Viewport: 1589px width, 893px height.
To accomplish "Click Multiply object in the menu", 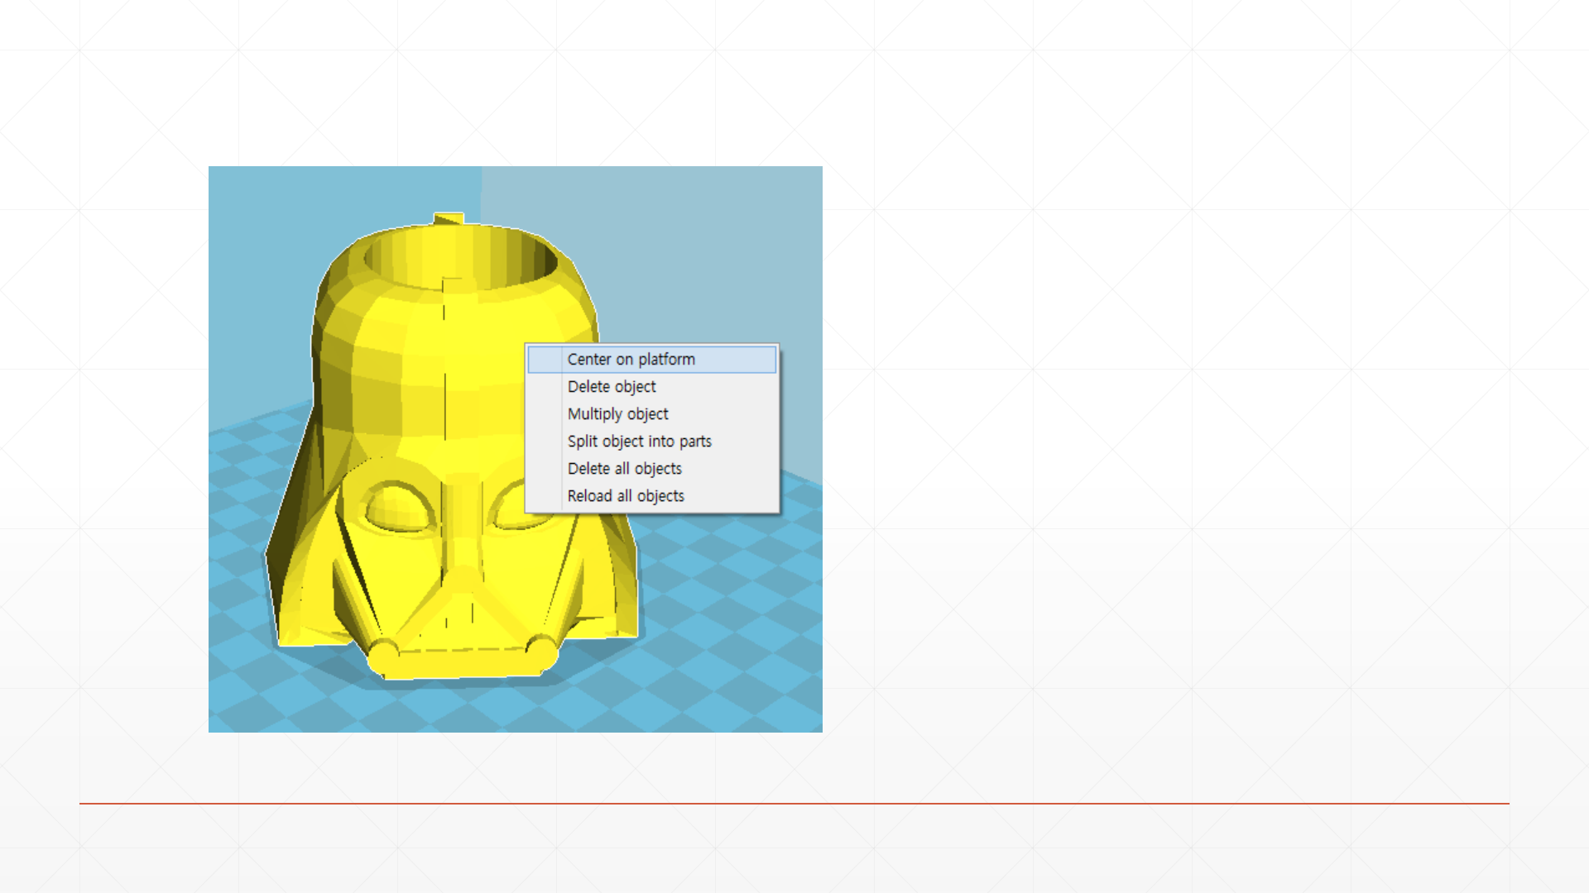I will [617, 414].
